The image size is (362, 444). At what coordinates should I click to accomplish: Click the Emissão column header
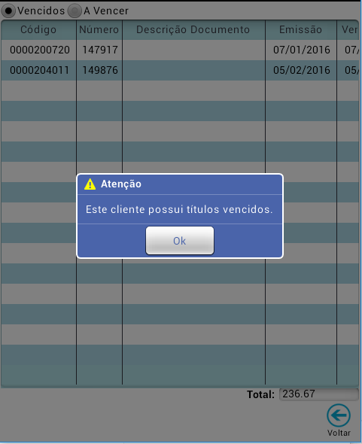301,30
